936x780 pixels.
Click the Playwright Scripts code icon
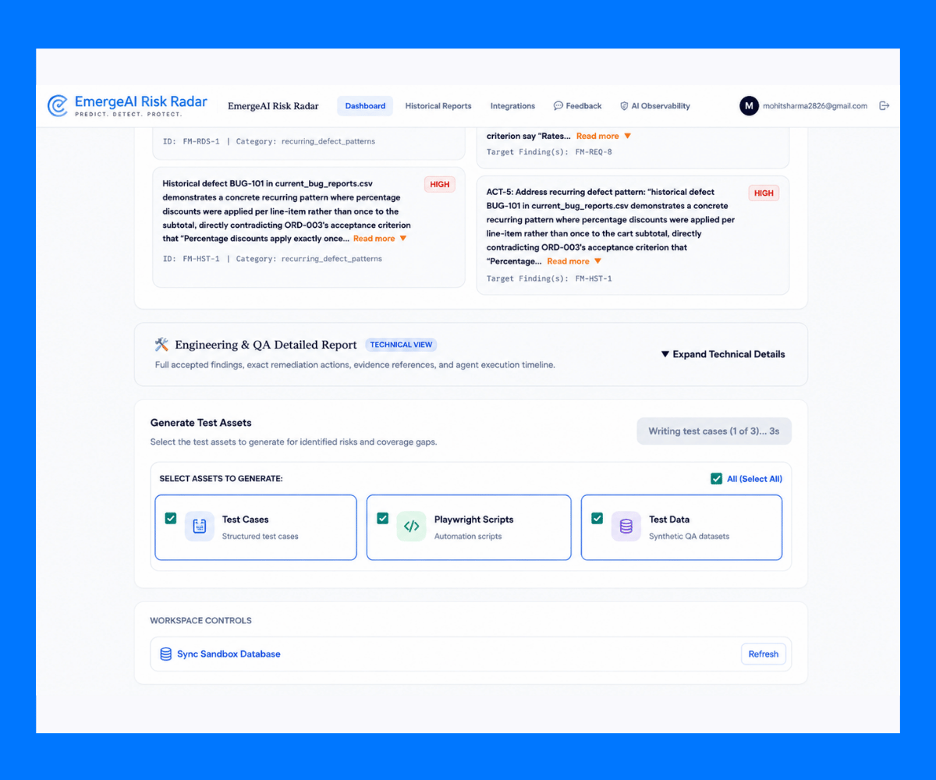411,526
